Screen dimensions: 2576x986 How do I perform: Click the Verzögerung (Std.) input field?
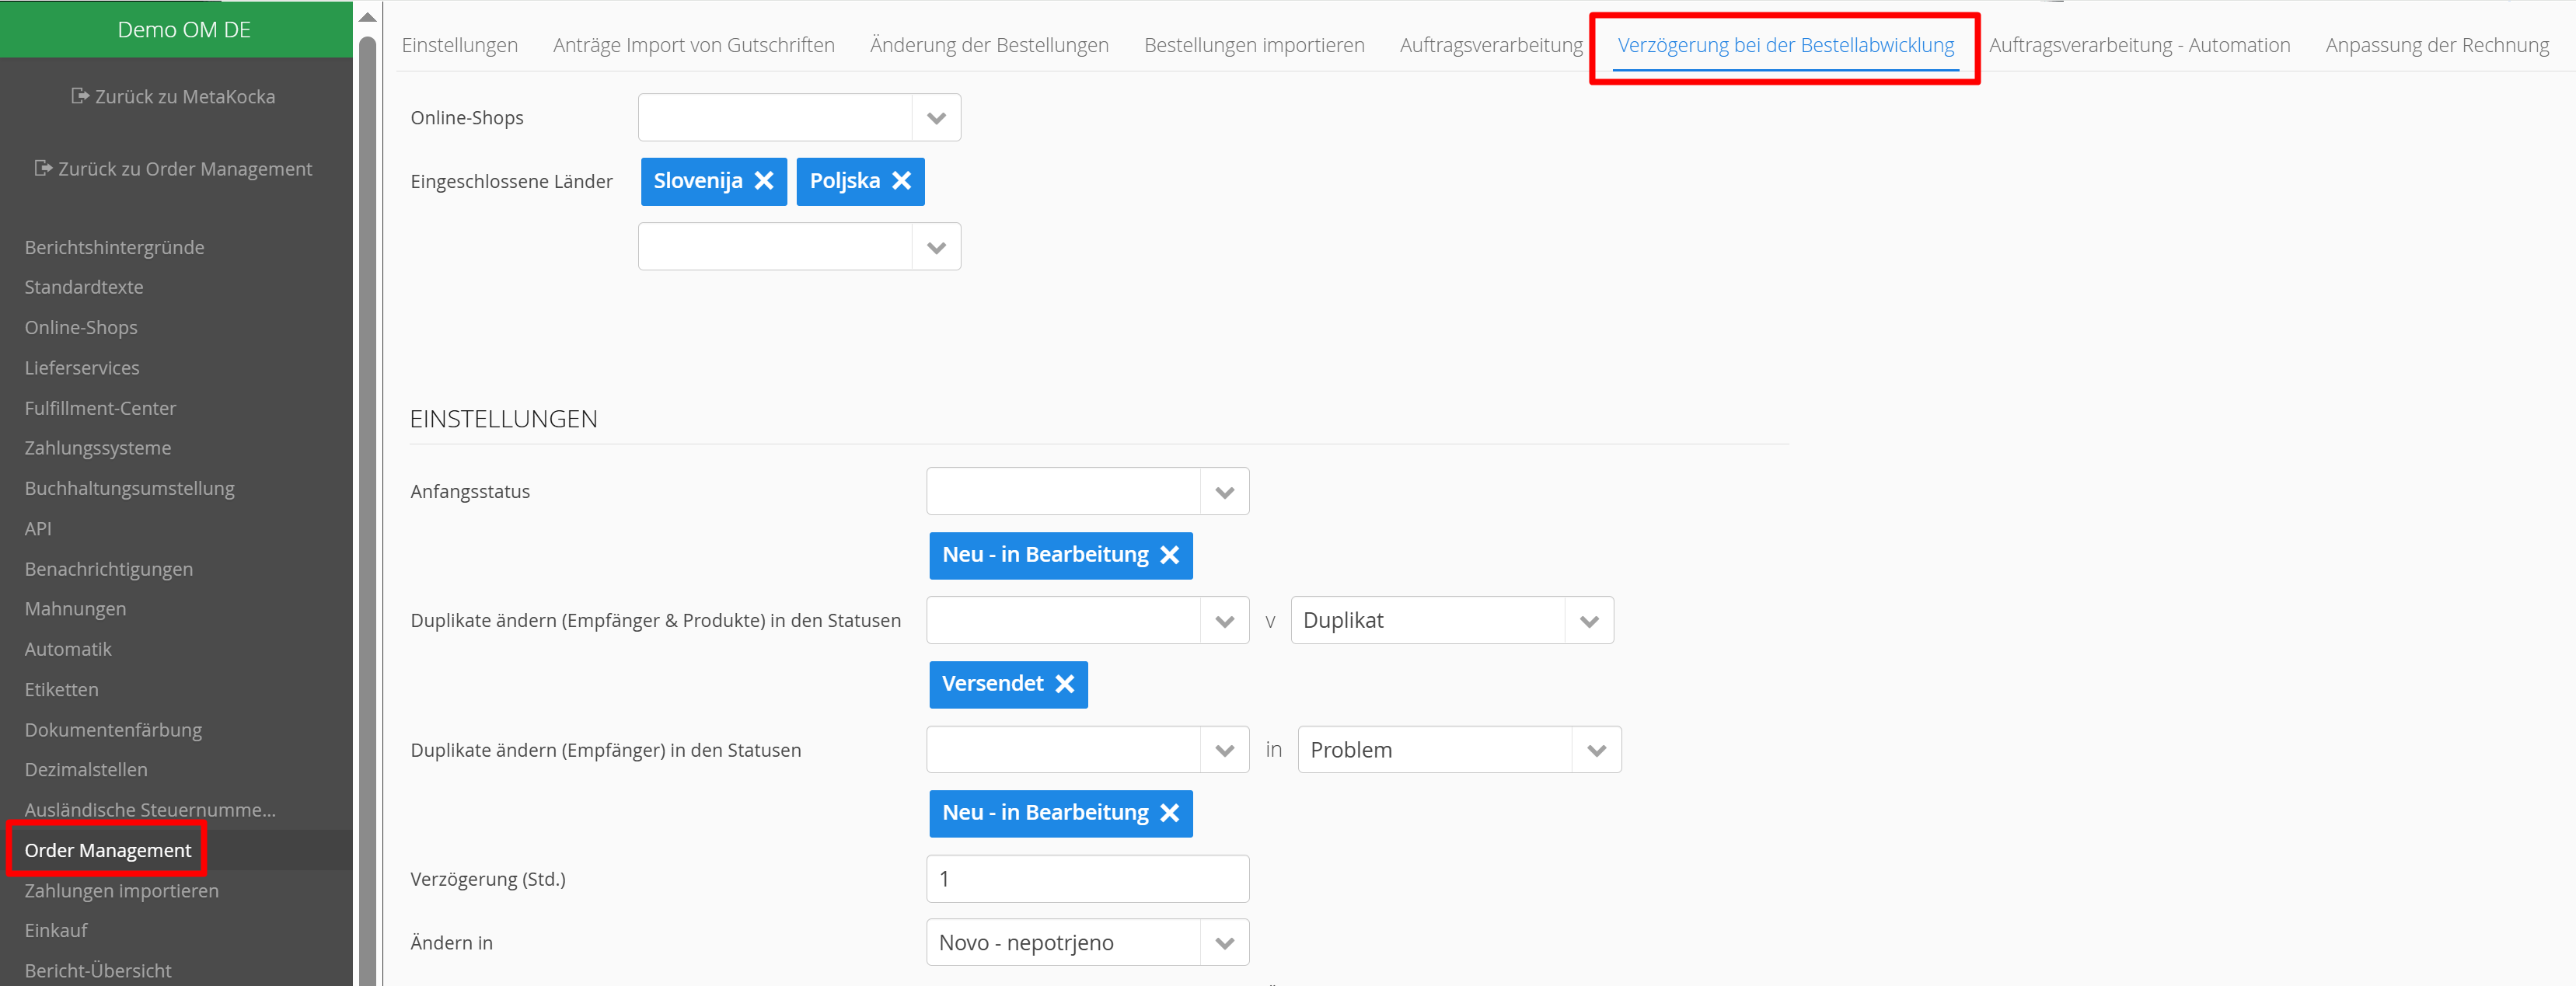(1087, 879)
